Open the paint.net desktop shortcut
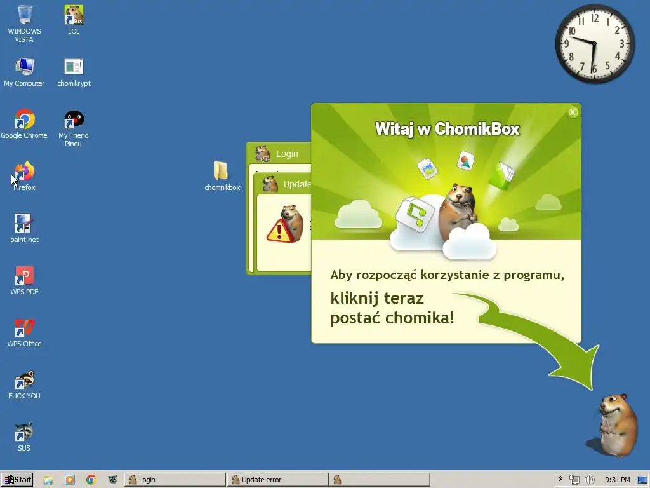 (24, 228)
